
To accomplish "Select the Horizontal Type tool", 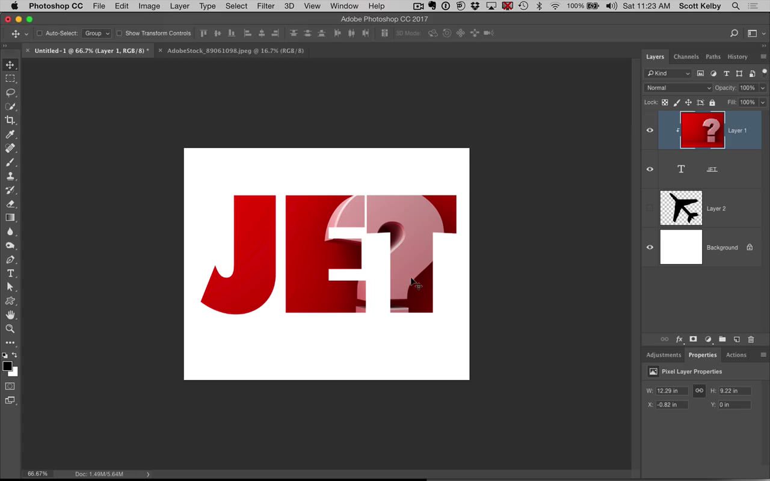I will (x=10, y=273).
